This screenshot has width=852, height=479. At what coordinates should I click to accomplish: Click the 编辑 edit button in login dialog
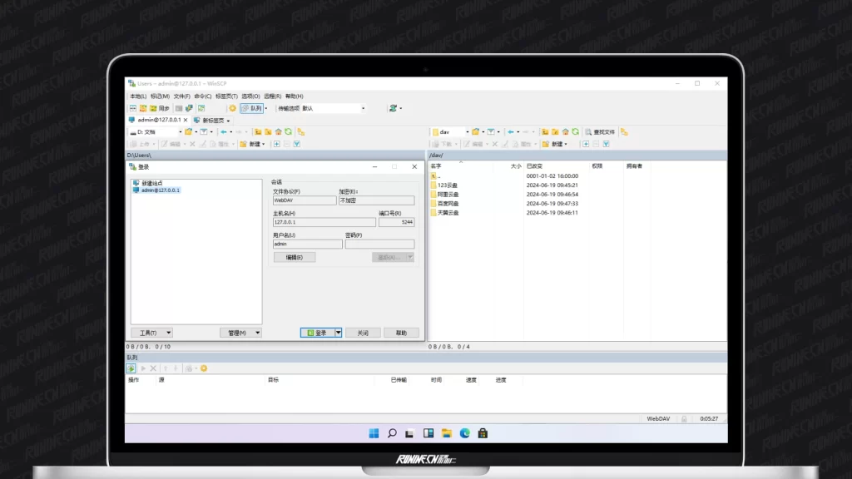[295, 257]
